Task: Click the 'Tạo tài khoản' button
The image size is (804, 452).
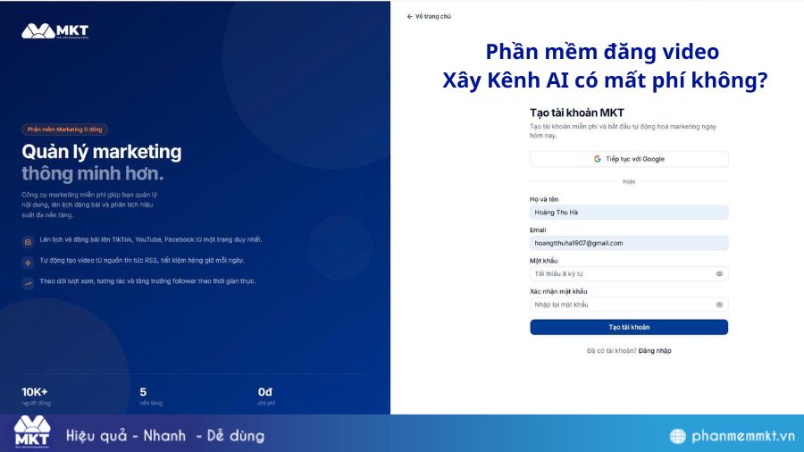Action: (x=629, y=327)
